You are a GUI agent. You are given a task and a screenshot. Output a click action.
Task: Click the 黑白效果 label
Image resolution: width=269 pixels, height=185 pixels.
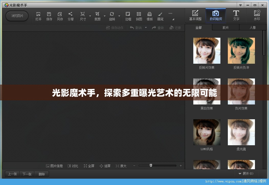(x=207, y=108)
